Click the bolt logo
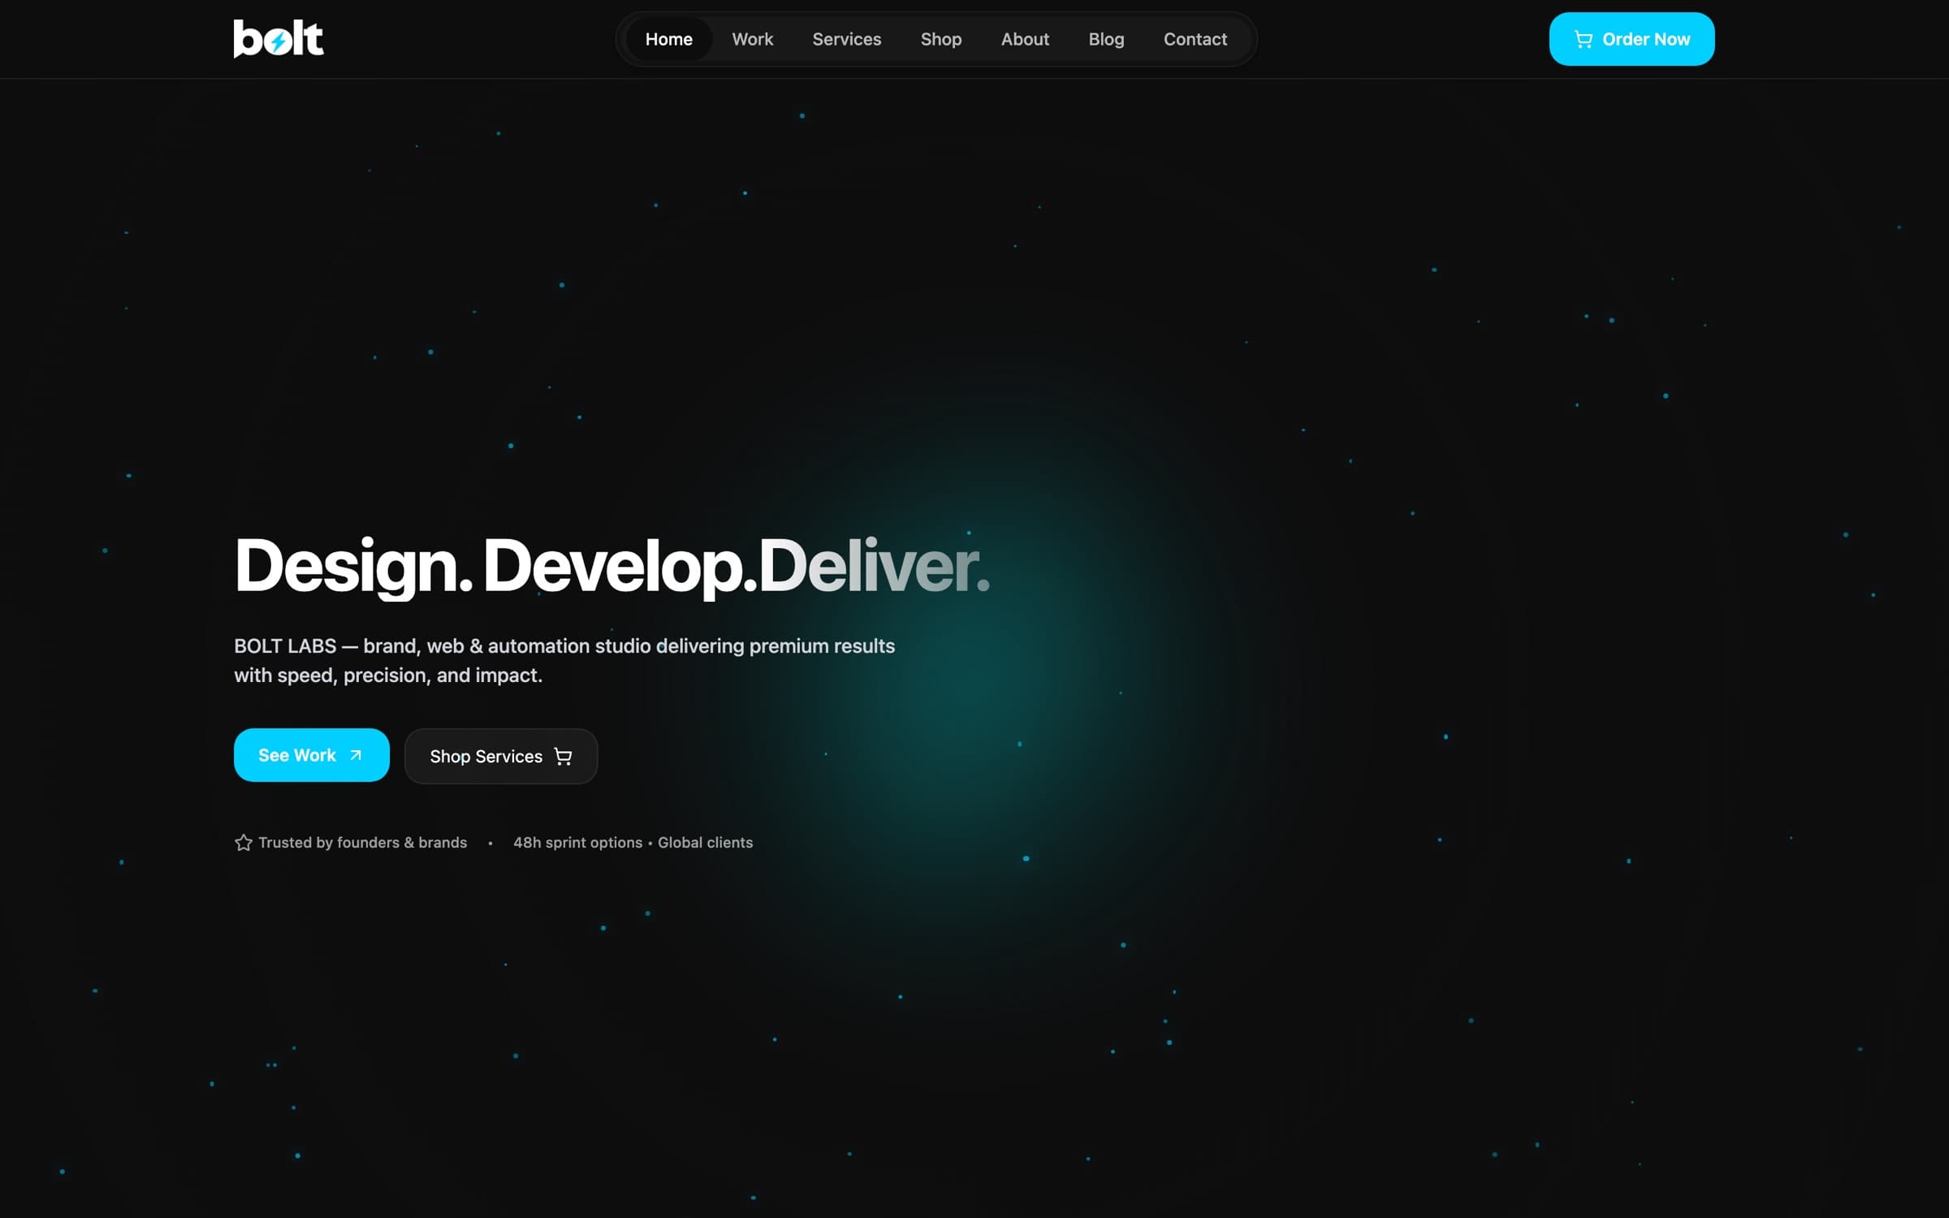The width and height of the screenshot is (1949, 1218). coord(279,39)
